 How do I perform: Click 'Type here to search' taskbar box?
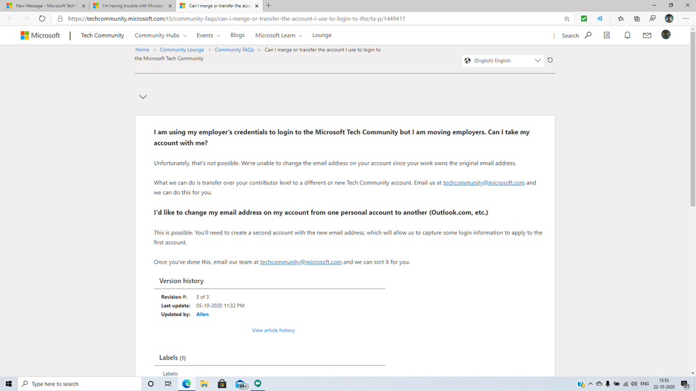(x=80, y=384)
